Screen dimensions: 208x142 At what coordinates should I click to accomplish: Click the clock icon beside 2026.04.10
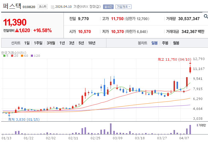[53, 7]
